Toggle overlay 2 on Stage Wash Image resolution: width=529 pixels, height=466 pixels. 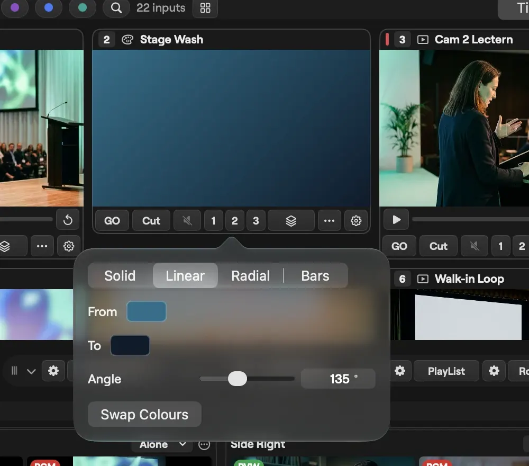(235, 220)
